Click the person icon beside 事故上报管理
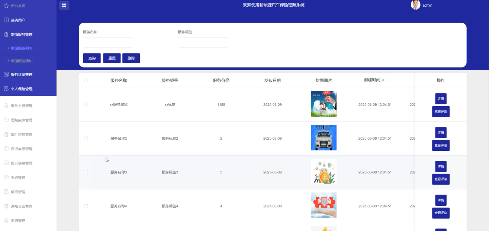The height and width of the screenshot is (231, 489). [x=6, y=106]
